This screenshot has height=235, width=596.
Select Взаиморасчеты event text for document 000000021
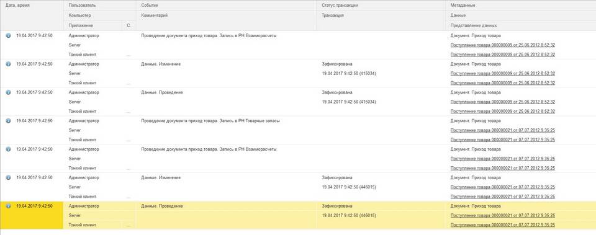coord(209,149)
